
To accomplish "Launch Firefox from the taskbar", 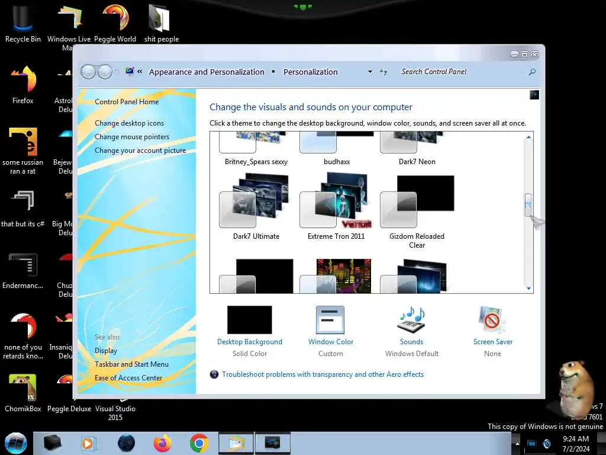I will (x=163, y=443).
